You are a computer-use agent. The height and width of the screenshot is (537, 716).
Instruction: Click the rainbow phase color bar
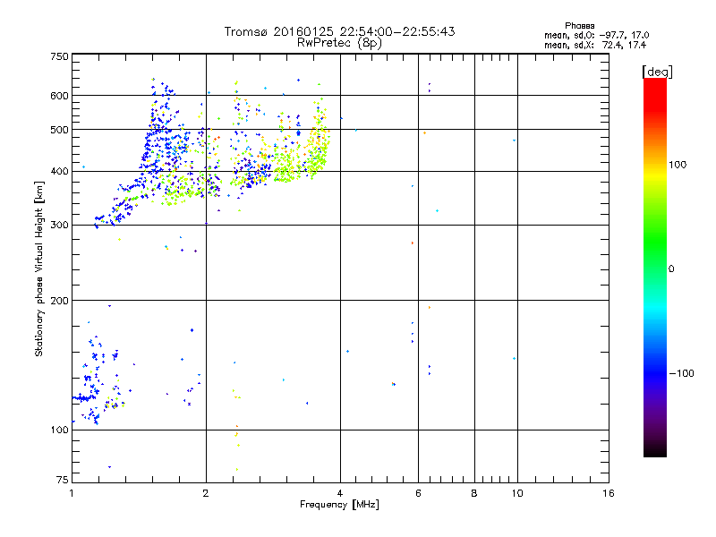[655, 268]
